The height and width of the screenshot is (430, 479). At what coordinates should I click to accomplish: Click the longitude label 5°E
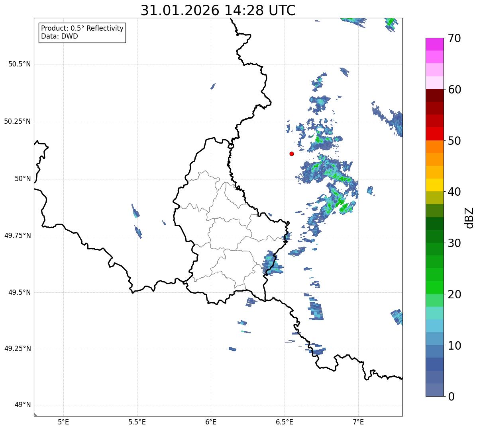[64, 422]
